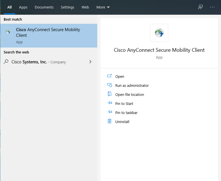Select the Web search tab

pyautogui.click(x=85, y=7)
